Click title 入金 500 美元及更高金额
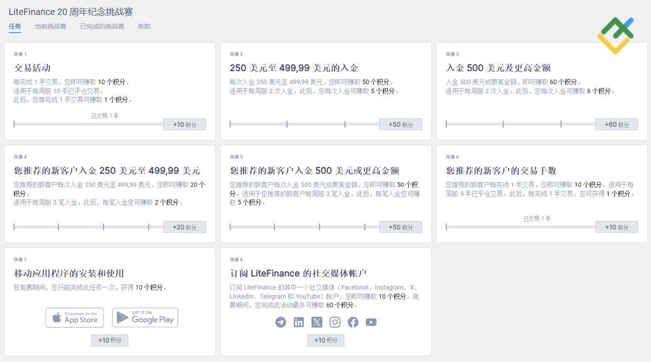651x362 pixels. click(x=498, y=68)
